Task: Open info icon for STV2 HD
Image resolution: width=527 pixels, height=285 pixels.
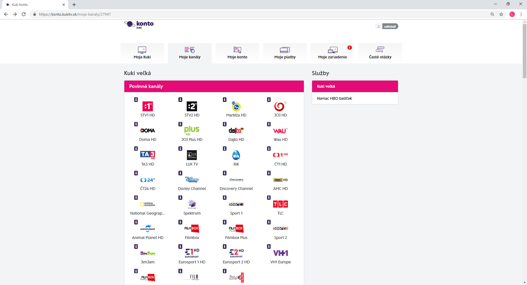Action: click(180, 100)
